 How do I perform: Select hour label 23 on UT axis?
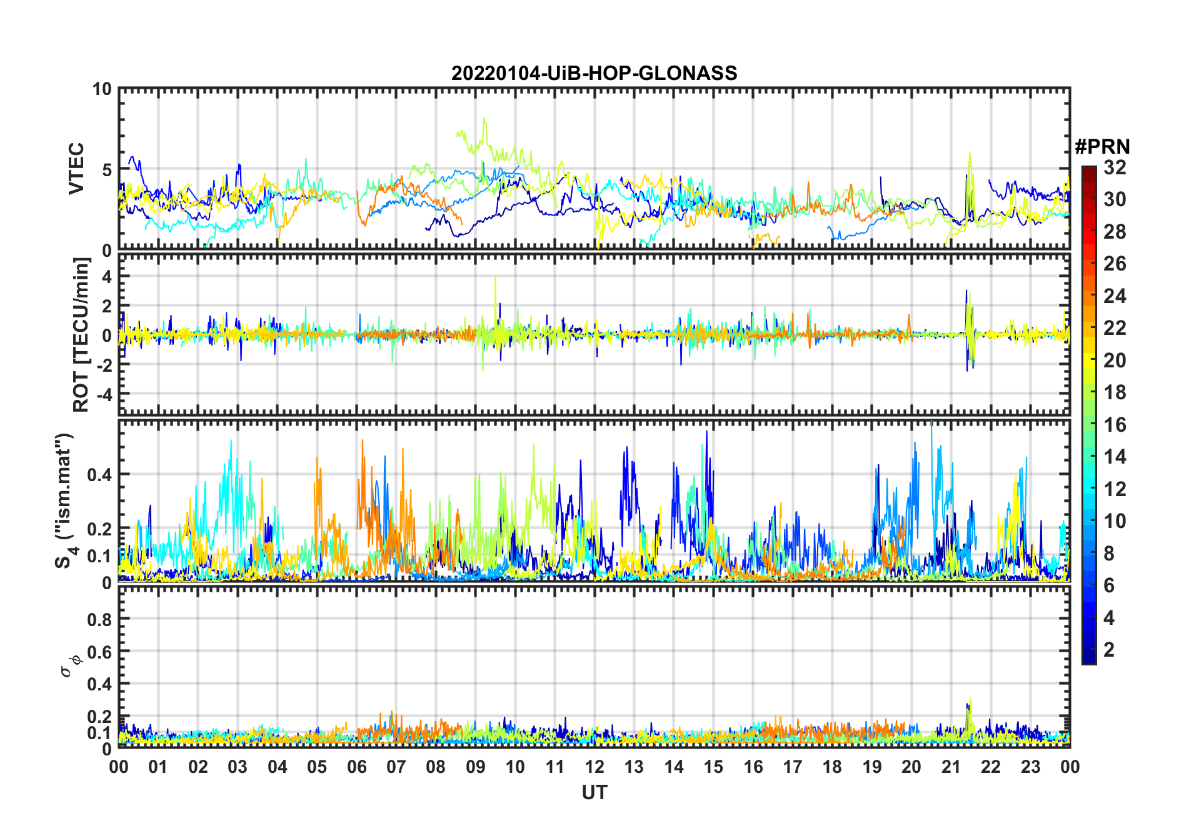pyautogui.click(x=1031, y=767)
